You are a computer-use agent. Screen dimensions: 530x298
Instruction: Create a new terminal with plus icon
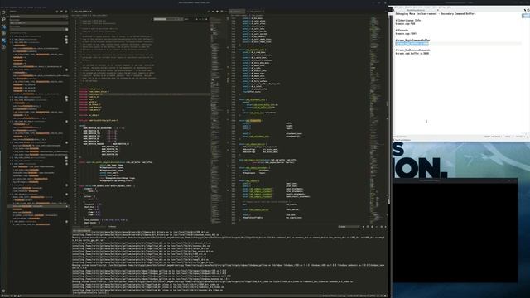(364, 227)
